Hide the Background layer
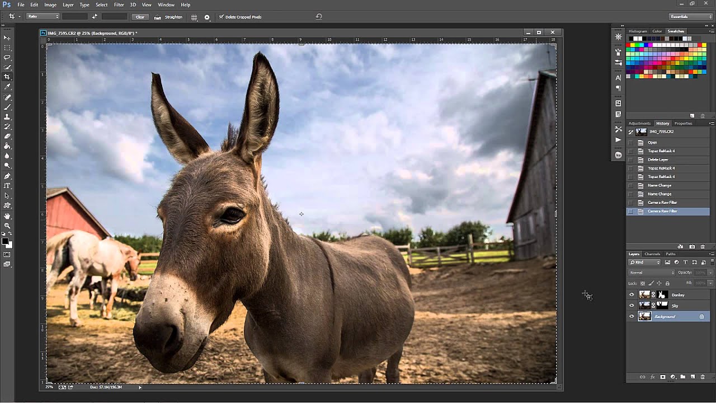Viewport: 716px width, 403px height. [x=632, y=317]
